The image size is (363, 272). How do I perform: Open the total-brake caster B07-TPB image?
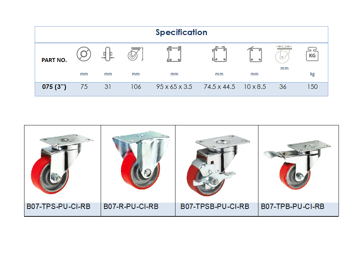coord(297,165)
